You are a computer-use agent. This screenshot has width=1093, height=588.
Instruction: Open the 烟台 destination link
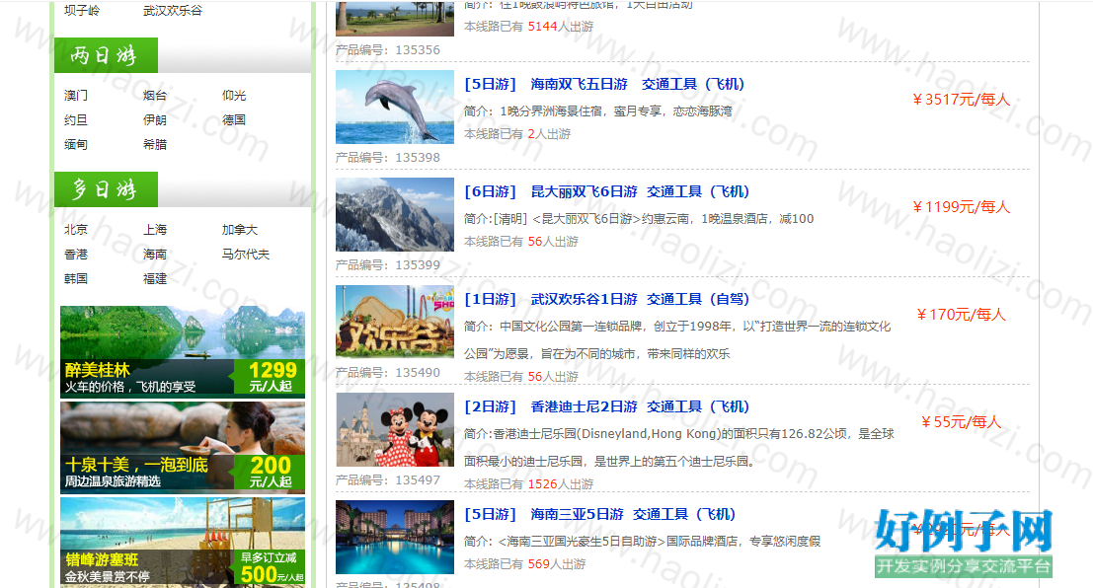click(x=155, y=96)
